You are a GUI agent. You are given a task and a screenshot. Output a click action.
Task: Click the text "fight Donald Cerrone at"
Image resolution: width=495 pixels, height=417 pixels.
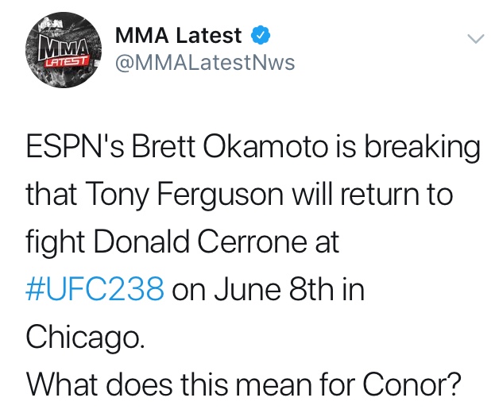coord(183,242)
